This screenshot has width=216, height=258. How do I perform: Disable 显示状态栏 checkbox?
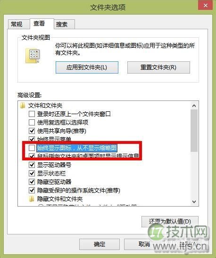coord(32,173)
